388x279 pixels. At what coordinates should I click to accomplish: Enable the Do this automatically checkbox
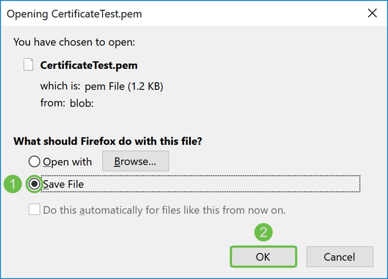[x=34, y=210]
